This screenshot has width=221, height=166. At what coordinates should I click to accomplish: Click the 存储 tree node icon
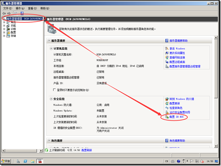point(8,36)
